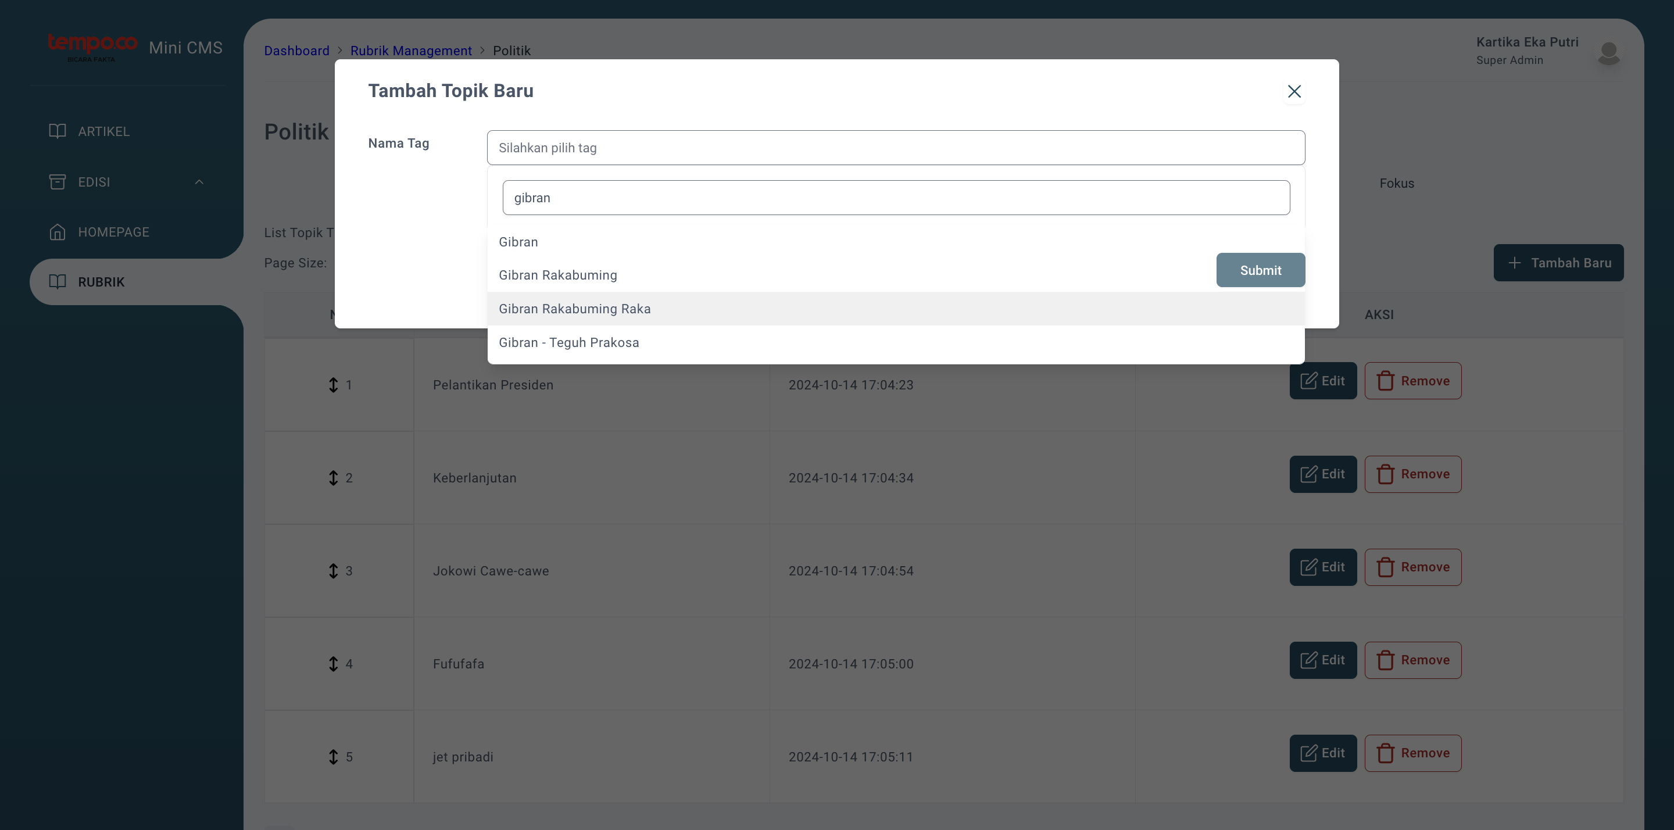Click the Edisi archive icon
Viewport: 1674px width, 830px height.
pyautogui.click(x=57, y=182)
